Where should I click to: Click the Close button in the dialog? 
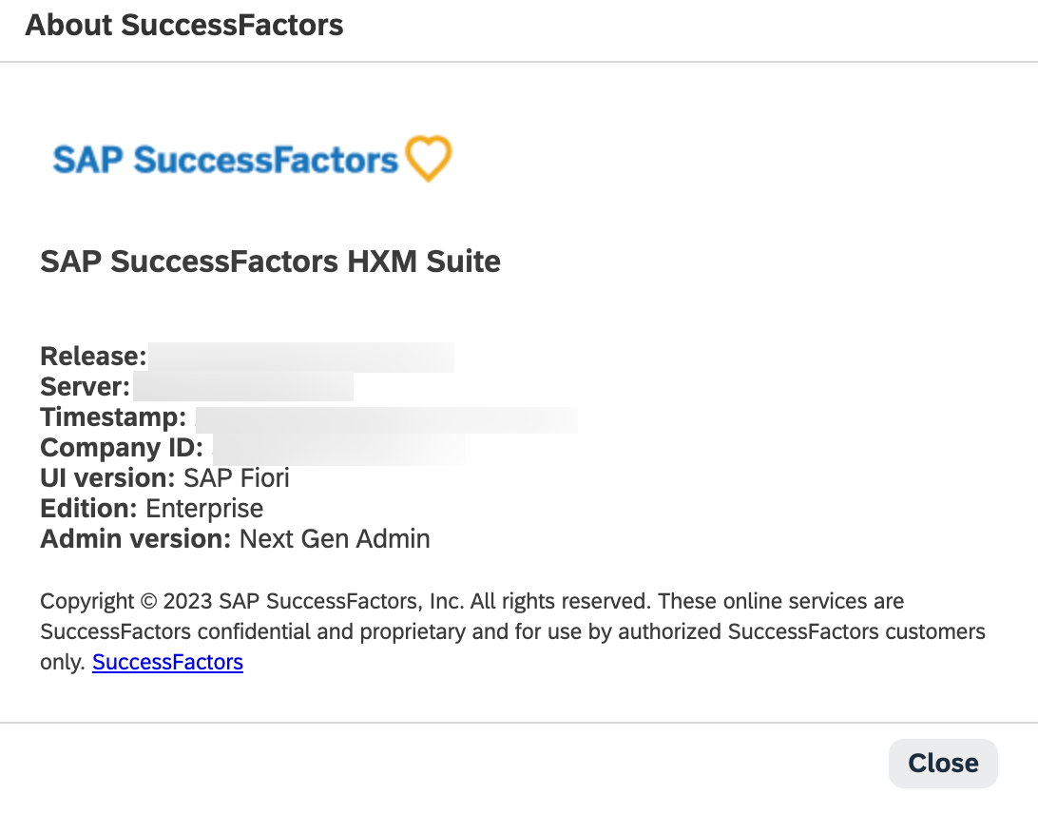pos(943,763)
